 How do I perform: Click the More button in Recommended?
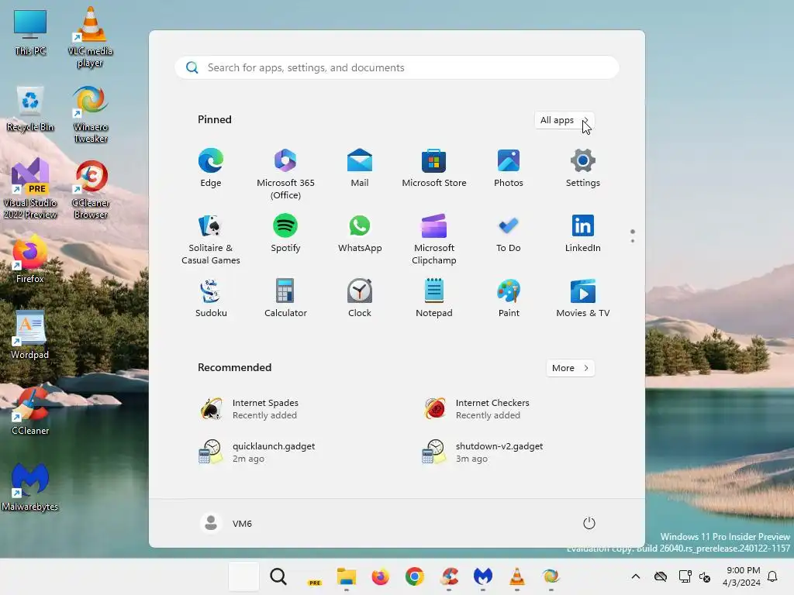click(x=570, y=368)
